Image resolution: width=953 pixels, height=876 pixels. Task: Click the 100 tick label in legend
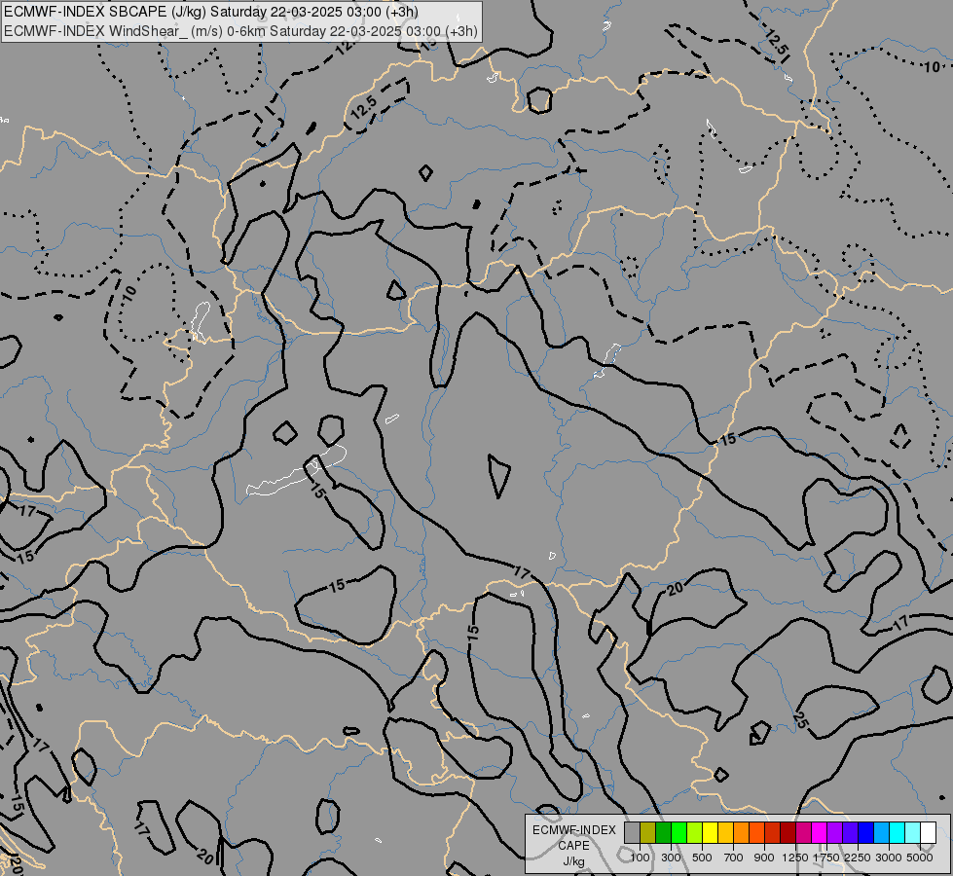coord(640,858)
